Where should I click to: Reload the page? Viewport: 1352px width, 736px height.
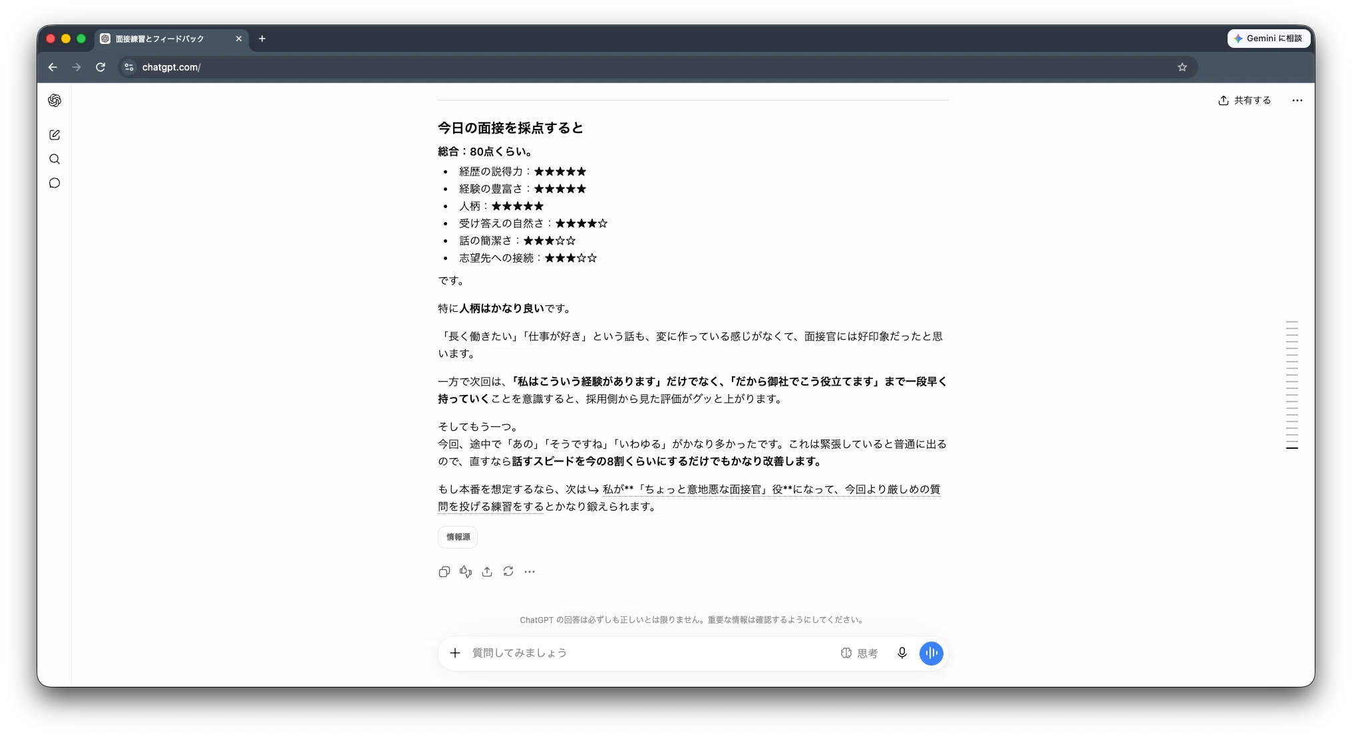click(x=100, y=67)
